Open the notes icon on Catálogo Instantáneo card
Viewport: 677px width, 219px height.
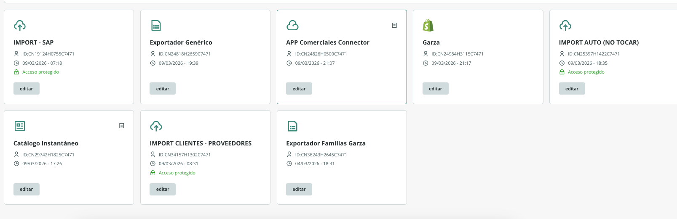pos(121,126)
